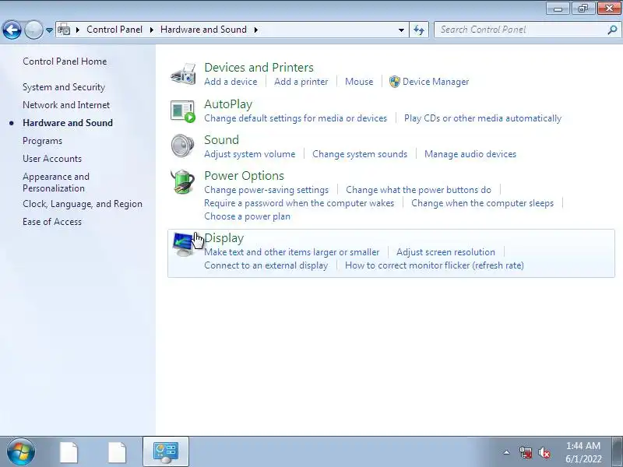
Task: Open the AutoPlay heading
Action: pyautogui.click(x=228, y=104)
